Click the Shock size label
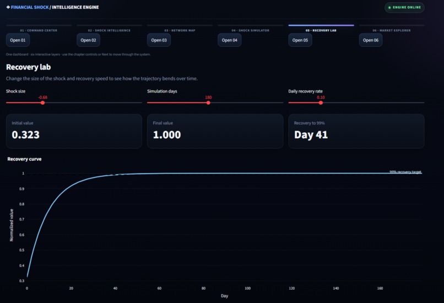Viewport: 444px width, 303px height. (x=15, y=91)
